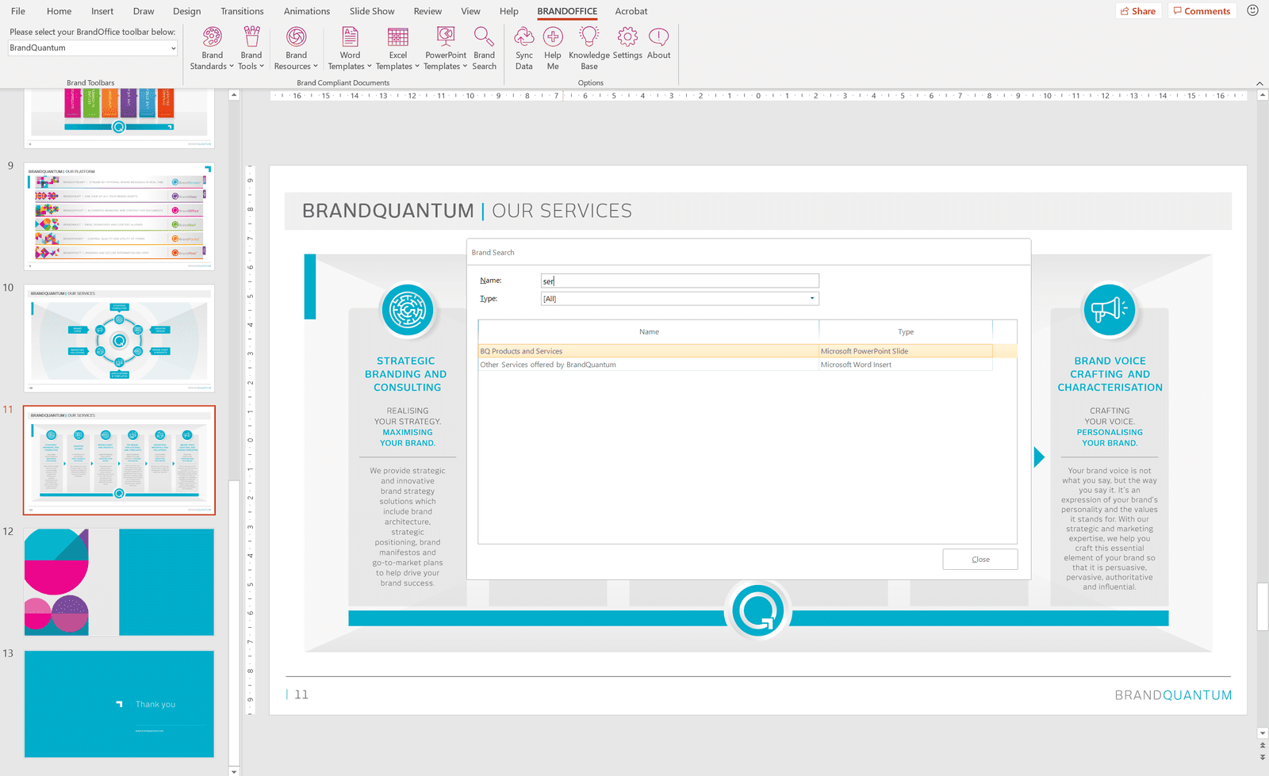The image size is (1269, 776).
Task: Open BrandOffice Settings gear icon
Action: click(x=627, y=37)
